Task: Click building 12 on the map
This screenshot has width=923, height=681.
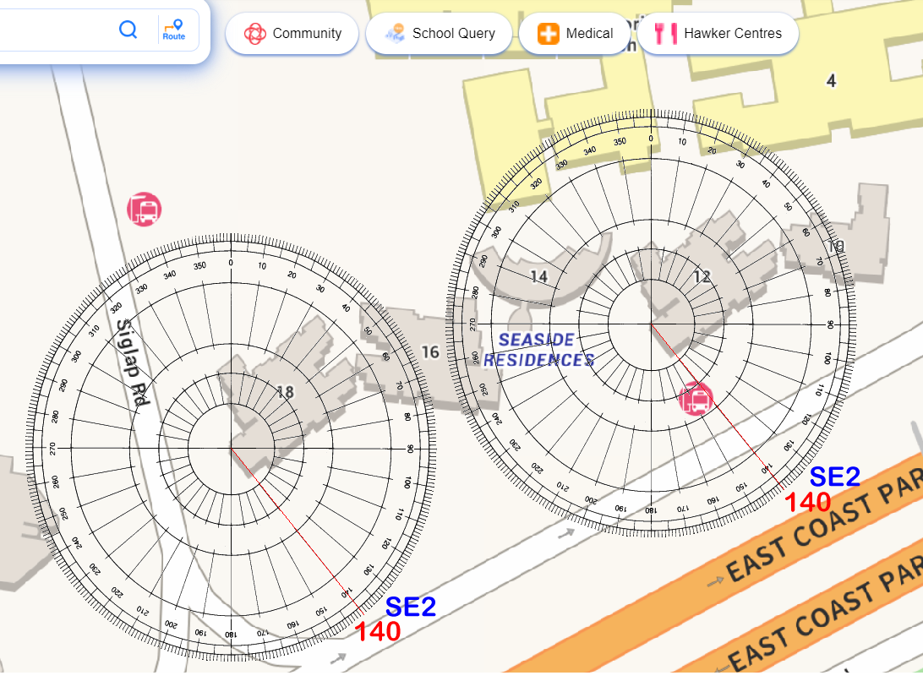Action: [x=702, y=276]
